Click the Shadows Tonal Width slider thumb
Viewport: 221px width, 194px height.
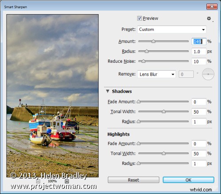[164, 111]
